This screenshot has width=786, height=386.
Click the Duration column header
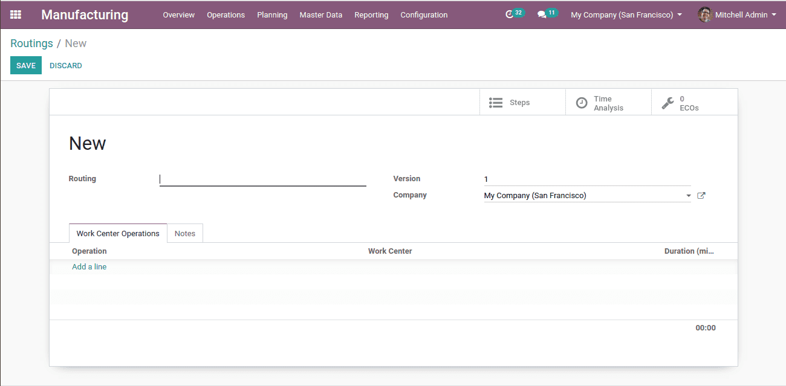(689, 251)
